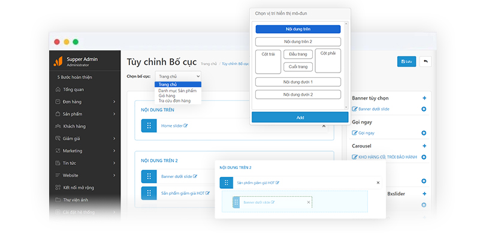The width and height of the screenshot is (486, 241).
Task: Click plus icon beside Banner tùy chọn heading
Action: click(x=424, y=98)
